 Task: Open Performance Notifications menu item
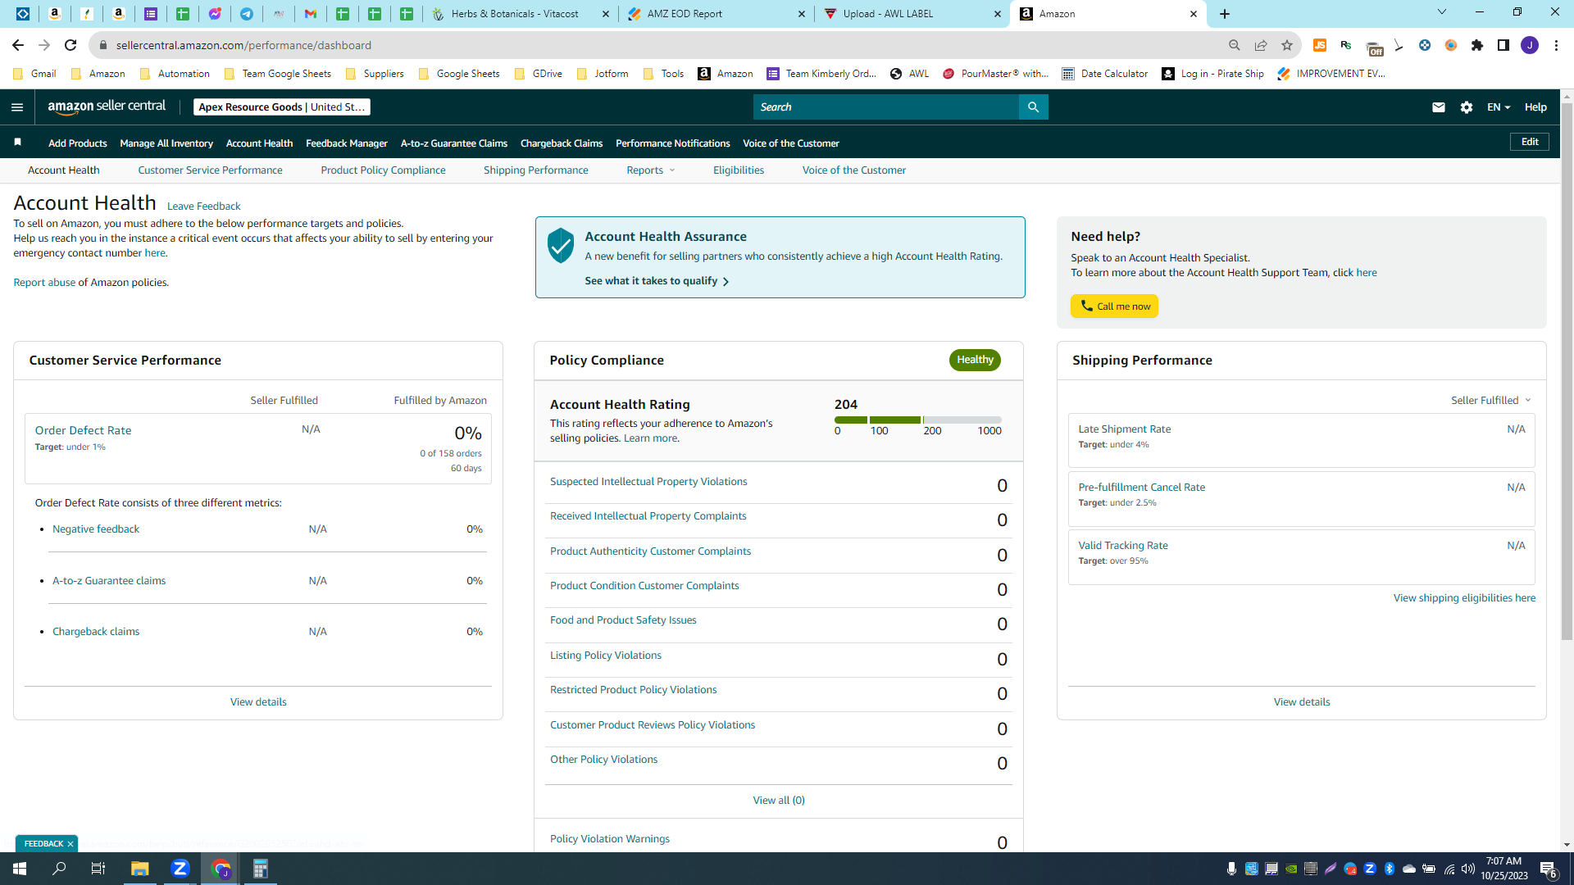[673, 143]
